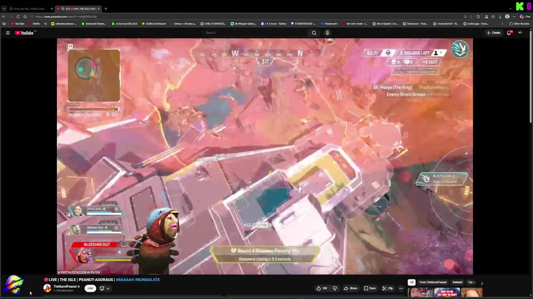Open the YouTube hamburger guide menu
The image size is (533, 299).
coord(7,33)
